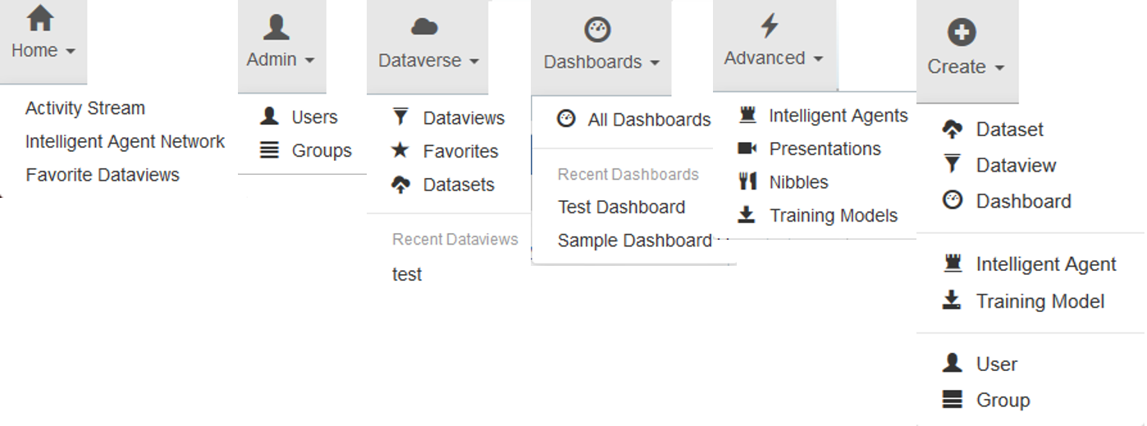Click the Dataviews filter icon

pos(400,117)
